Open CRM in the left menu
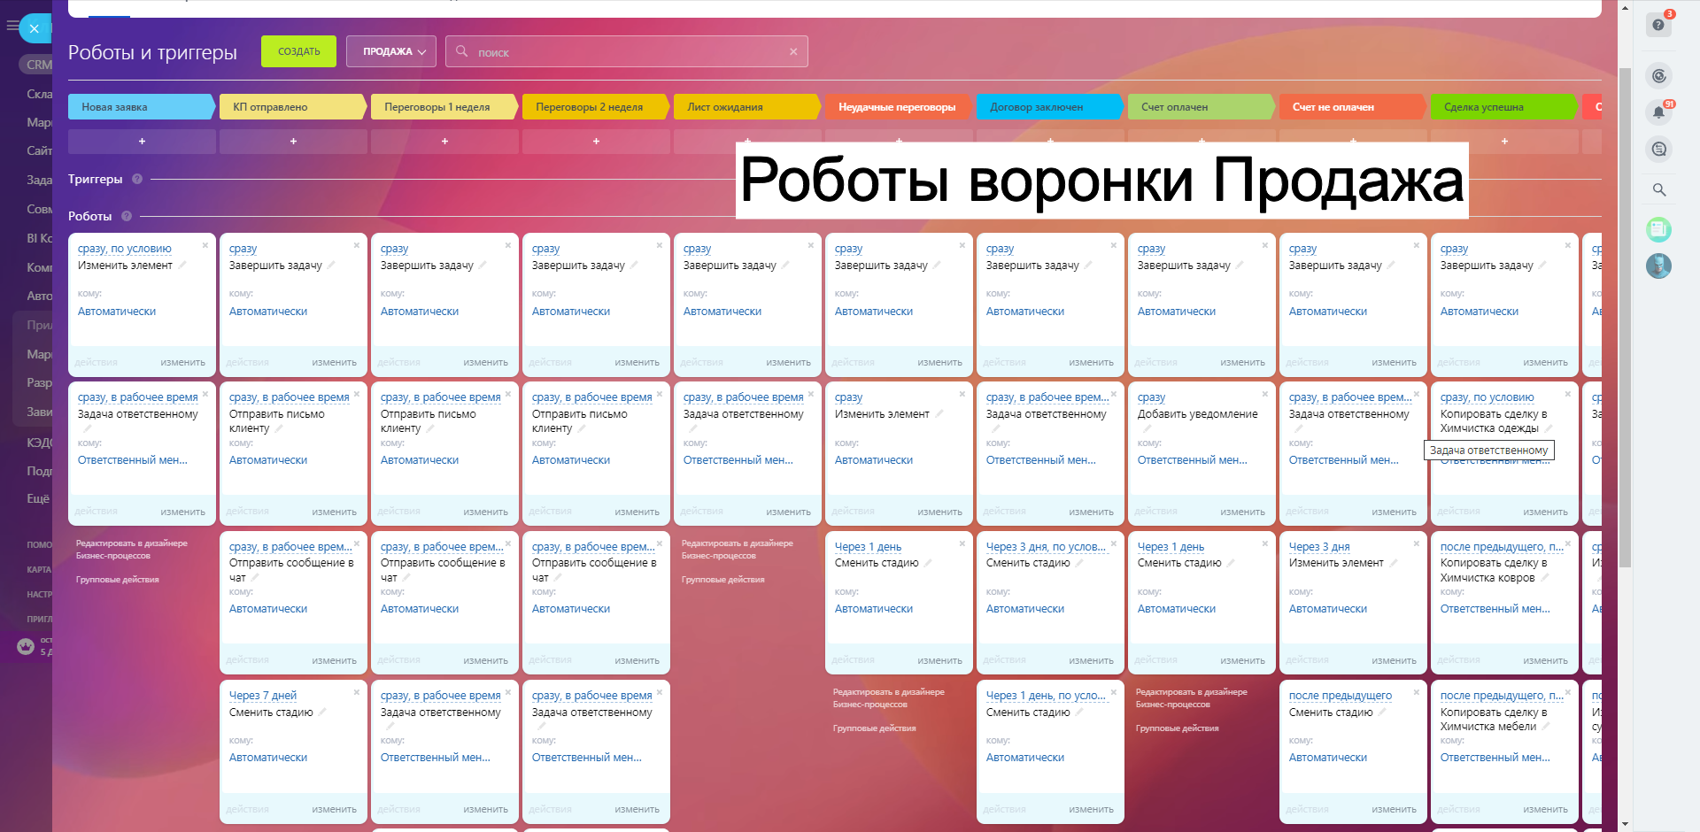1700x832 pixels. [38, 65]
